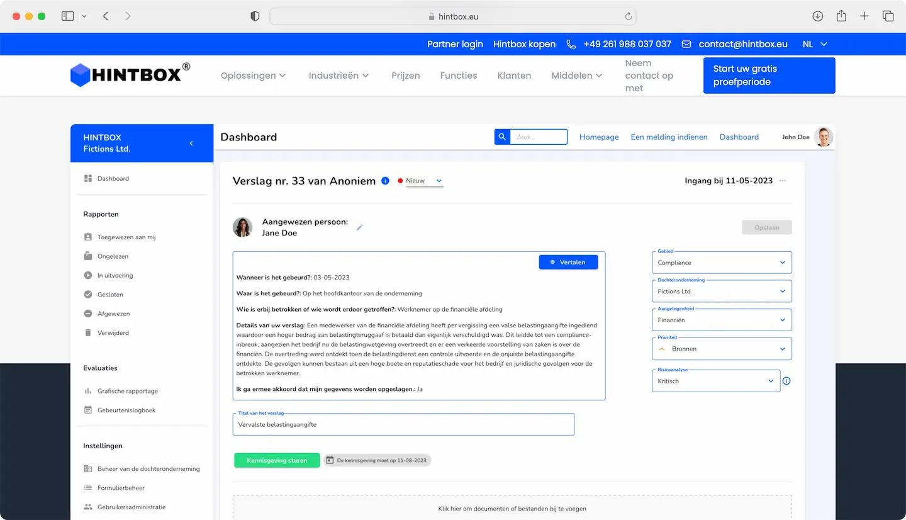Open the 'Prijzen' navigation item
This screenshot has height=520, width=906.
pyautogui.click(x=405, y=76)
